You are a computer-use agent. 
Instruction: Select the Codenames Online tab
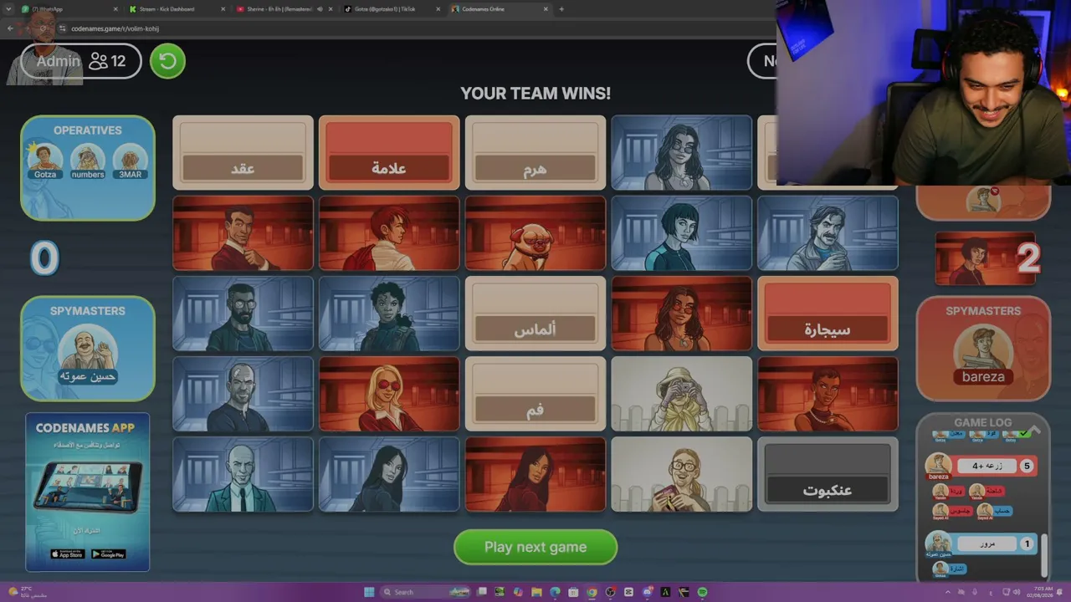click(499, 9)
